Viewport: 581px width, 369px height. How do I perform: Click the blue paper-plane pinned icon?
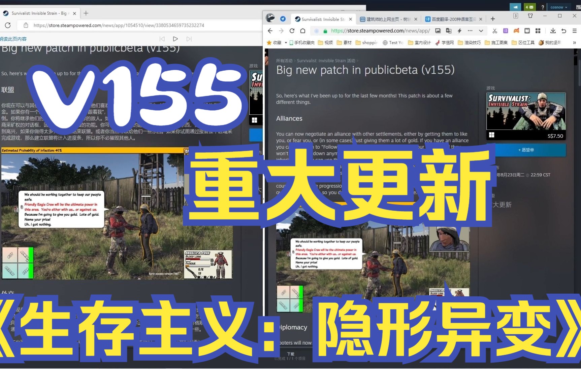(283, 19)
